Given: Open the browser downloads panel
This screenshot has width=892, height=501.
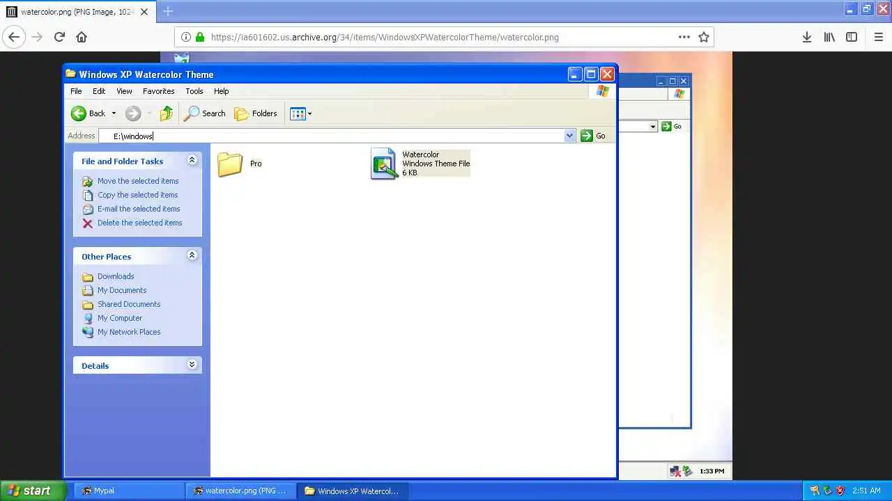Looking at the screenshot, I should coord(807,37).
